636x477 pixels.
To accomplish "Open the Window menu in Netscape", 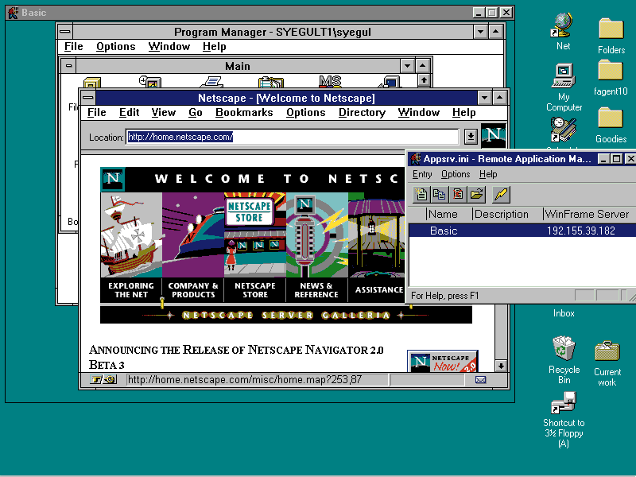I will click(419, 112).
